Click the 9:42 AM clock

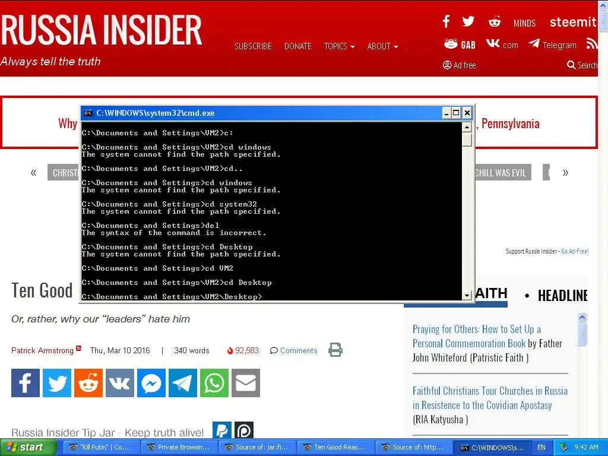(586, 447)
